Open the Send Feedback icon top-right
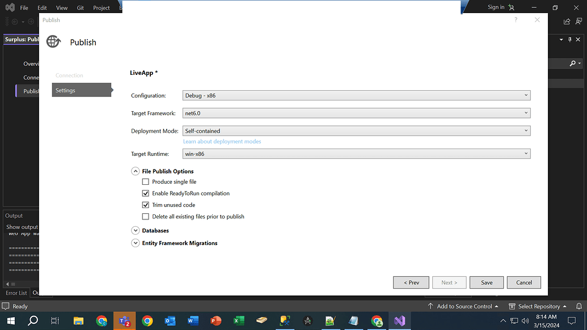 point(578,21)
